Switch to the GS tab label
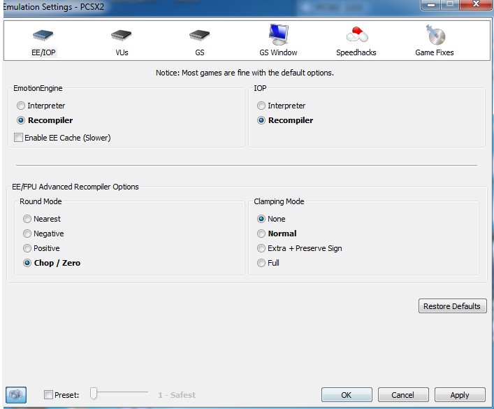The height and width of the screenshot is (409, 494). point(200,52)
